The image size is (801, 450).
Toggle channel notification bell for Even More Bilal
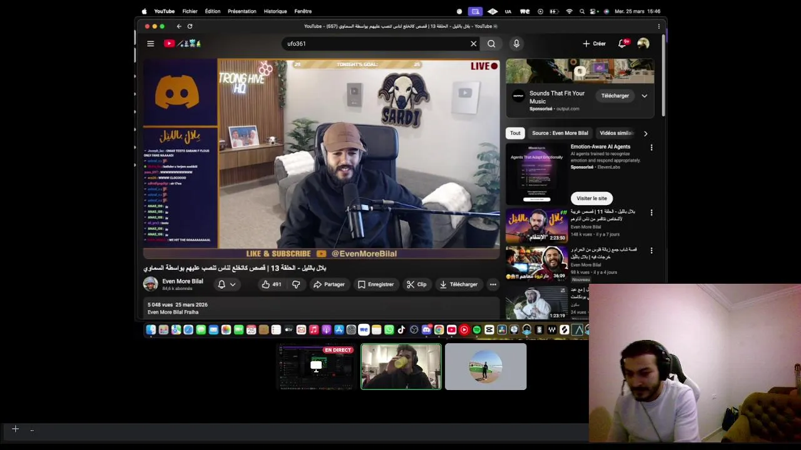coord(222,284)
